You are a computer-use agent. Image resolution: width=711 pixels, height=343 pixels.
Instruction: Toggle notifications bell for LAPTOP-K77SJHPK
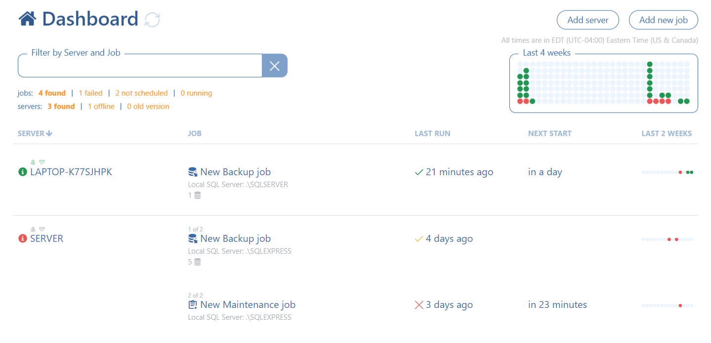coord(32,162)
